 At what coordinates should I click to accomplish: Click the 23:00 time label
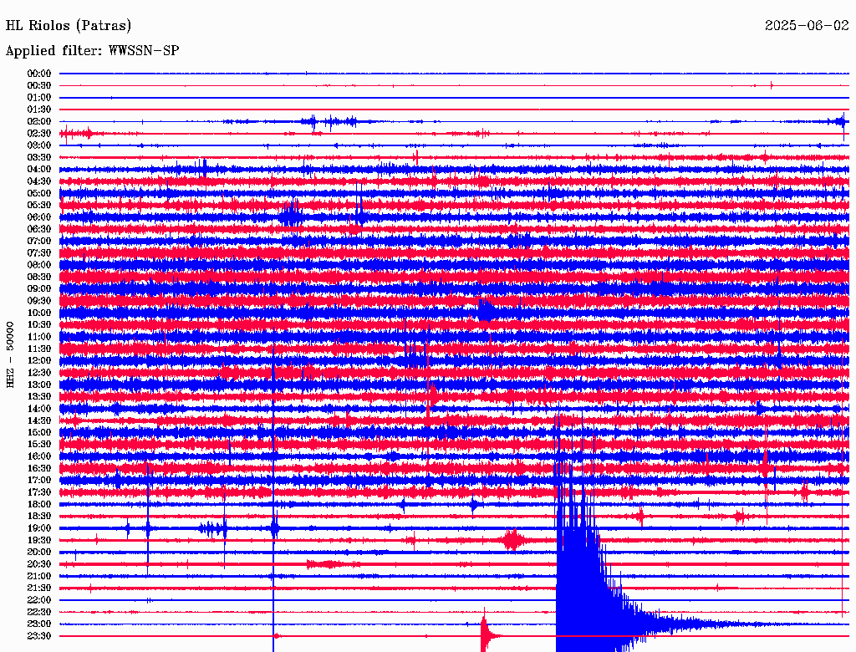tap(39, 624)
